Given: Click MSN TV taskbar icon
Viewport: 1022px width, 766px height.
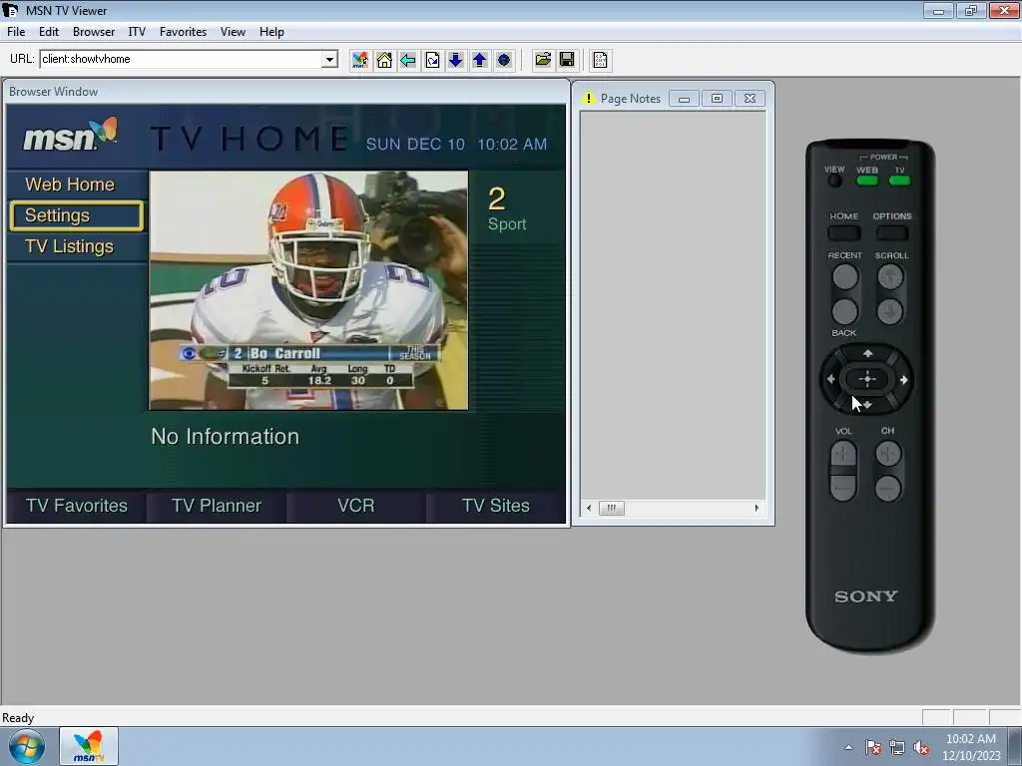Looking at the screenshot, I should coord(89,746).
